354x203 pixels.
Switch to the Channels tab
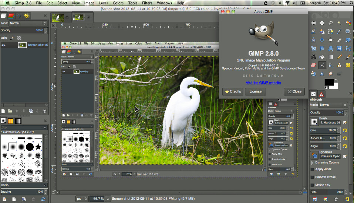(x=11, y=16)
